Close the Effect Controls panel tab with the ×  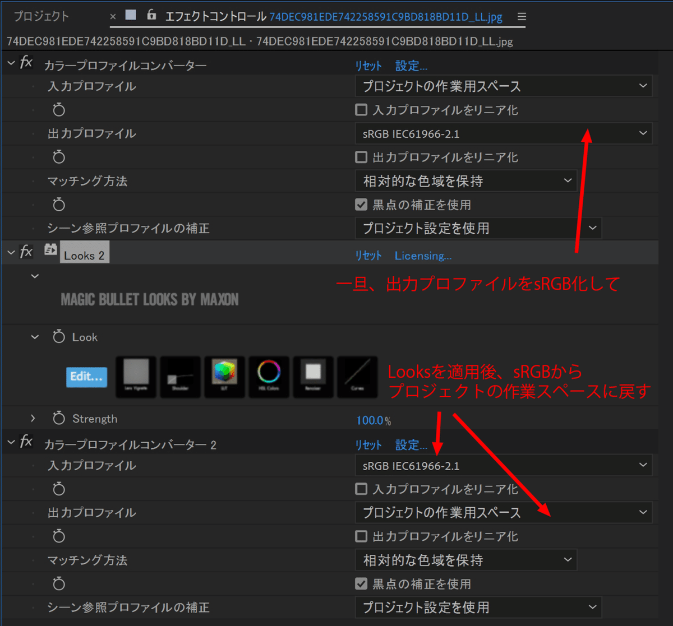113,17
